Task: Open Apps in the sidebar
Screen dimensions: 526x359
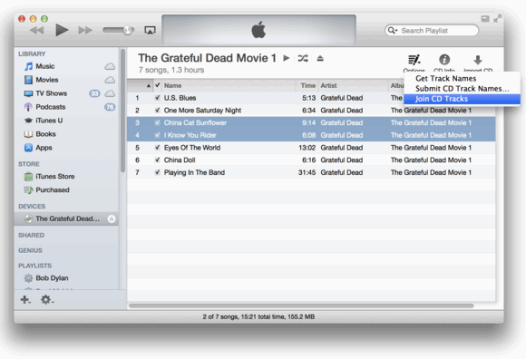Action: [44, 148]
